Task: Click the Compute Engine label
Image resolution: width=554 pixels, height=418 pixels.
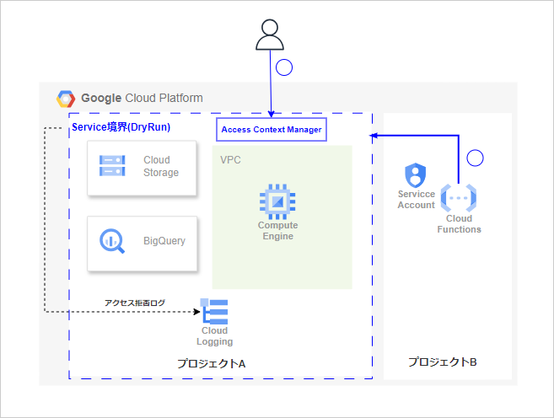Action: (x=277, y=231)
